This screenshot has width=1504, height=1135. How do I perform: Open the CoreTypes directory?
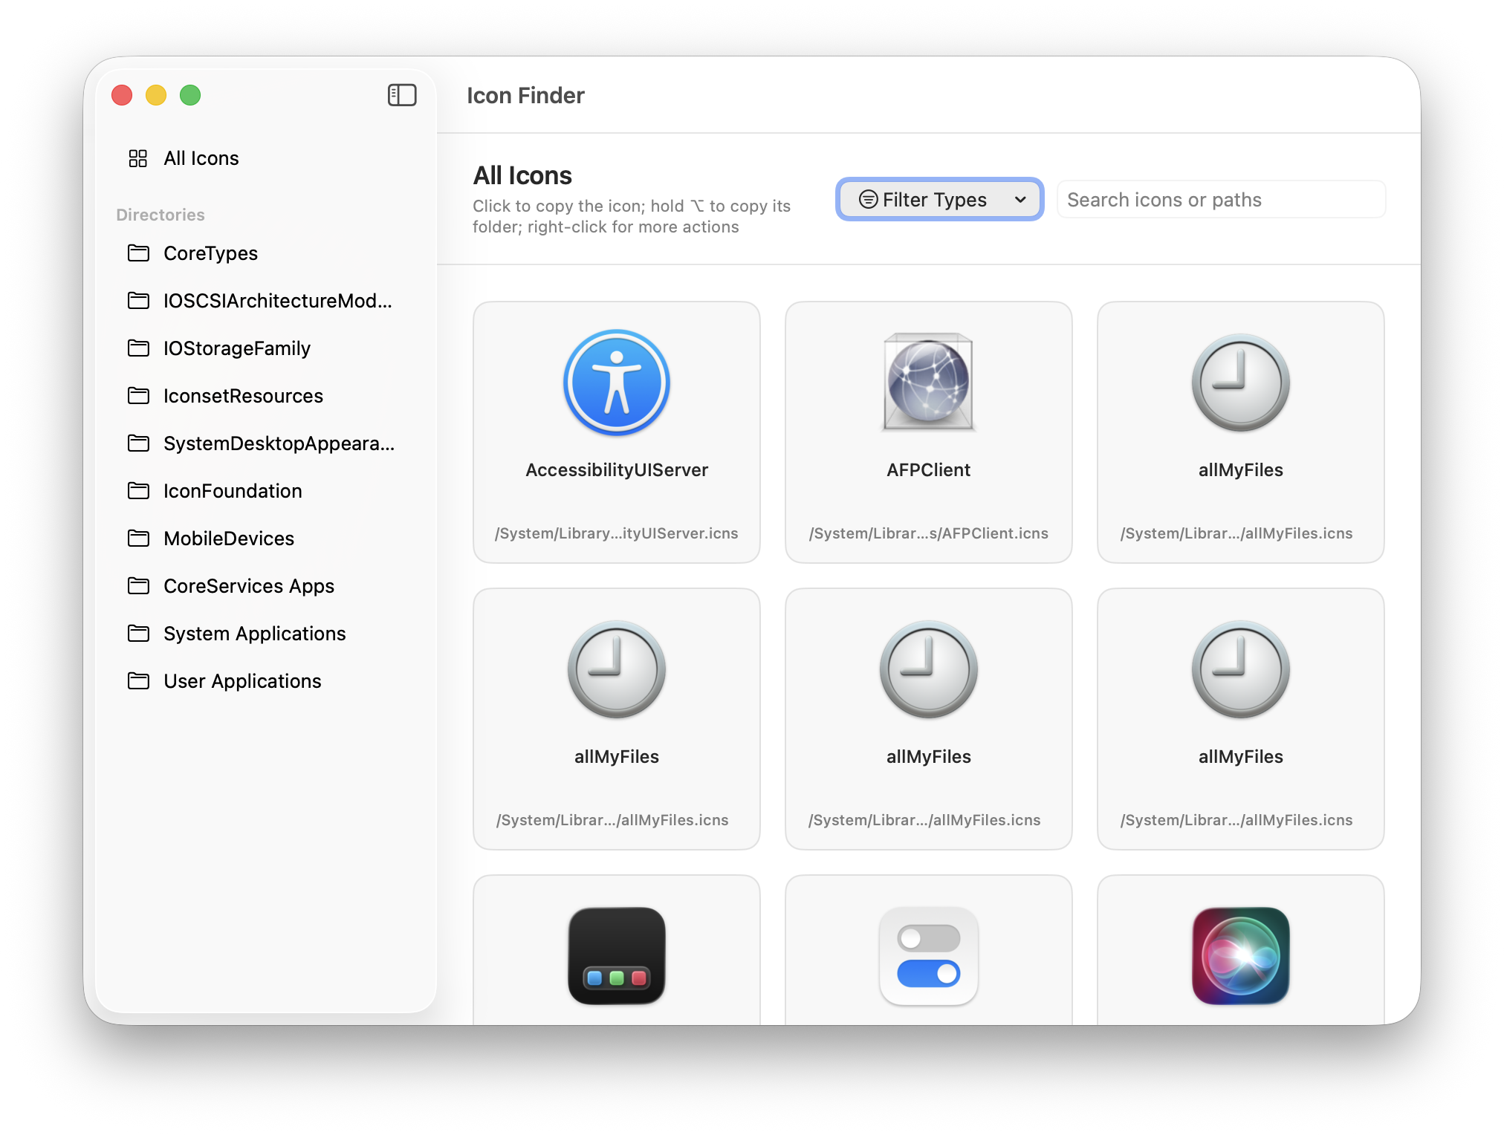(266, 253)
